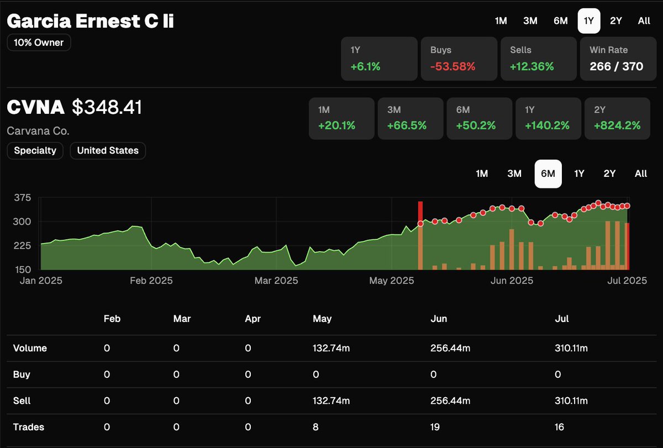
Task: Switch the price chart to 3M
Action: 514,174
